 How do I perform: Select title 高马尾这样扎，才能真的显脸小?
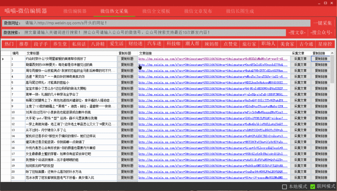click(48, 82)
